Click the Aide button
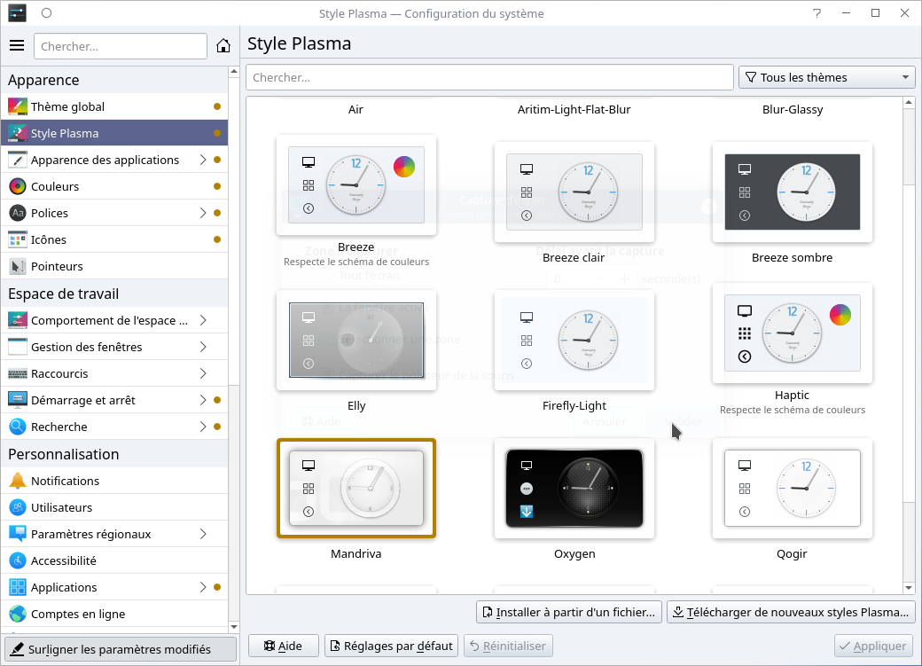 pyautogui.click(x=284, y=646)
